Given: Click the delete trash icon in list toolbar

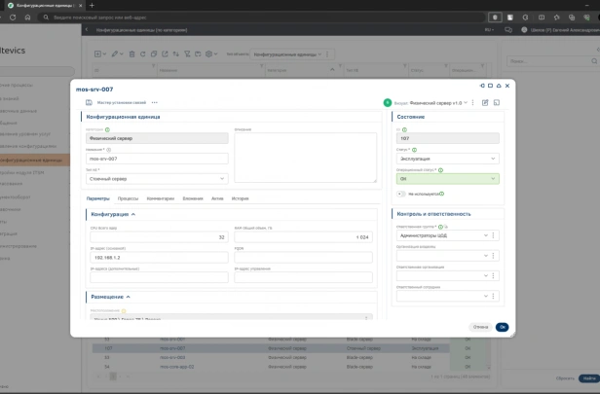Looking at the screenshot, I should (131, 54).
